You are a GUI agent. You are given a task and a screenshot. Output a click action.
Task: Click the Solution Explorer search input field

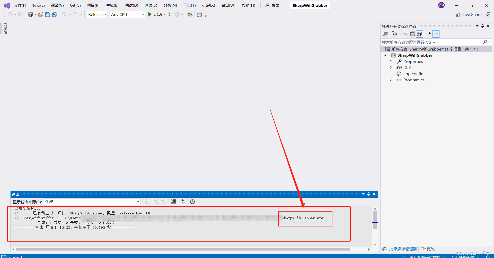(x=431, y=42)
